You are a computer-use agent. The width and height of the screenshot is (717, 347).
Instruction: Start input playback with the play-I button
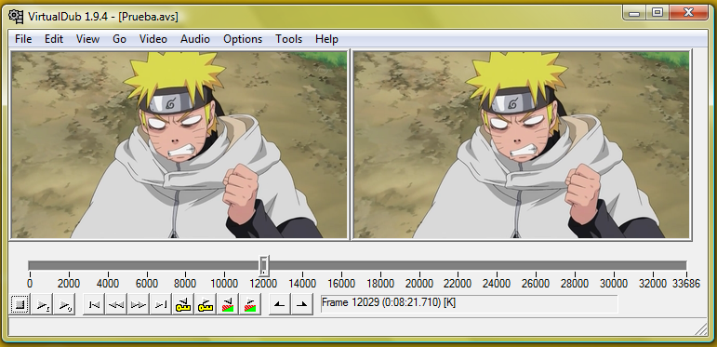[x=43, y=304]
